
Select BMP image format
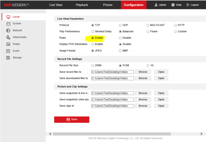click(120, 51)
